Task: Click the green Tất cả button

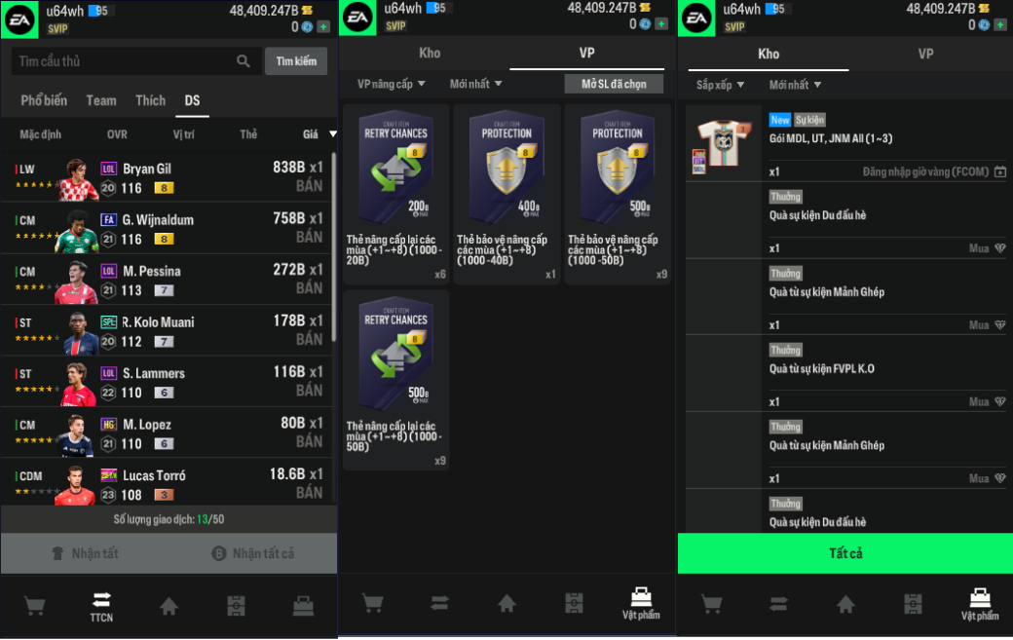Action: [845, 553]
